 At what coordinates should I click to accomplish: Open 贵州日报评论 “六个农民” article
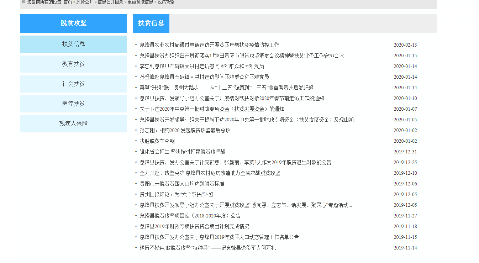pyautogui.click(x=177, y=195)
